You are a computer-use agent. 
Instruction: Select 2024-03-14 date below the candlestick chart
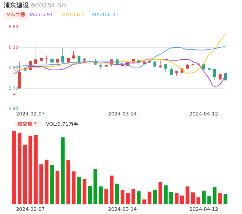pyautogui.click(x=122, y=114)
